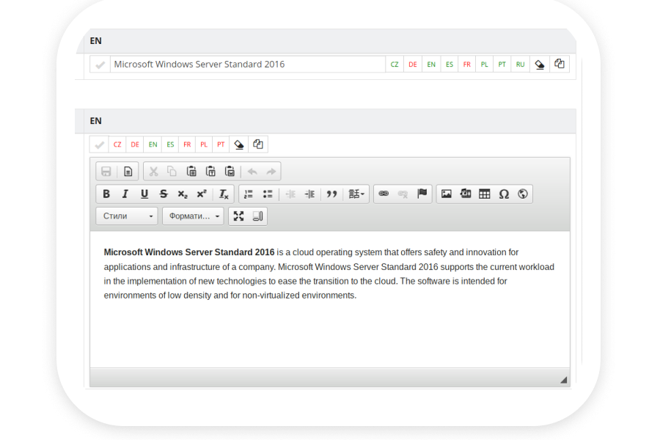The image size is (660, 440).
Task: Click the eraser icon in title row
Action: point(540,65)
